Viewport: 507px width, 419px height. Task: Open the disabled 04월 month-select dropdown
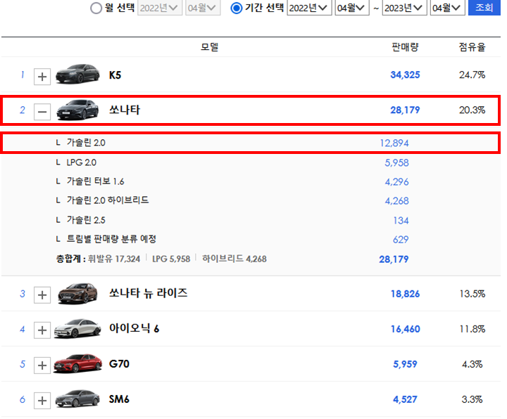(203, 8)
